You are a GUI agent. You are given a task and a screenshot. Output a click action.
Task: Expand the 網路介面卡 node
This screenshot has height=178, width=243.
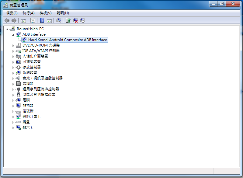click(x=13, y=117)
